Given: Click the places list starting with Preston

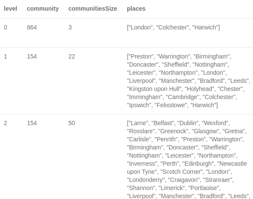Looking at the screenshot, I should coord(188,81).
